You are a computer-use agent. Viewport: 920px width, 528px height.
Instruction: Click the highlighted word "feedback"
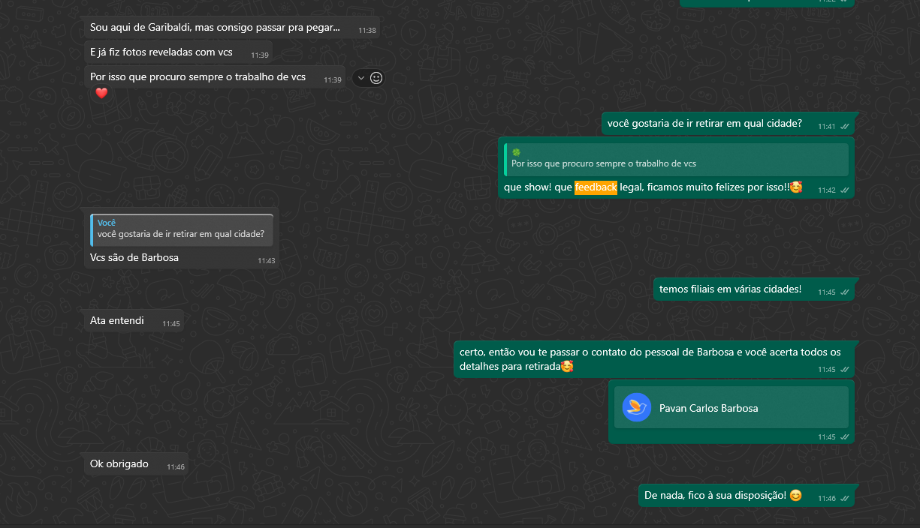tap(596, 187)
